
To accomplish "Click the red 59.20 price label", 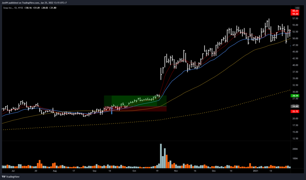I will coord(295,14).
